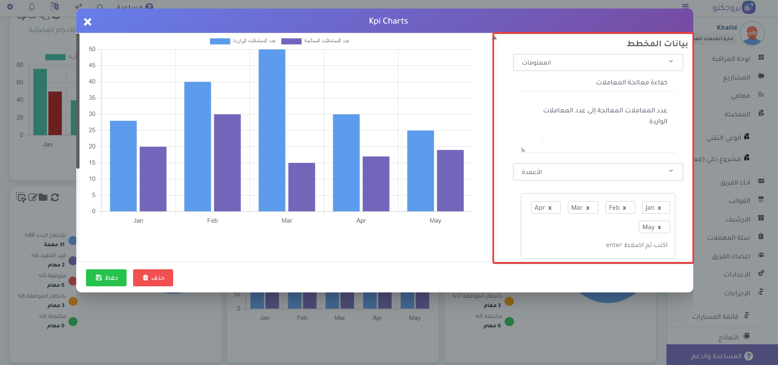Screen dimensions: 778x365
Task: Expand the المعلومات dropdown
Action: point(597,62)
